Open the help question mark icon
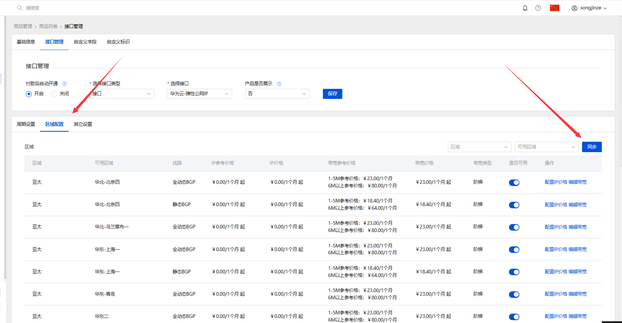The height and width of the screenshot is (323, 622). click(538, 8)
